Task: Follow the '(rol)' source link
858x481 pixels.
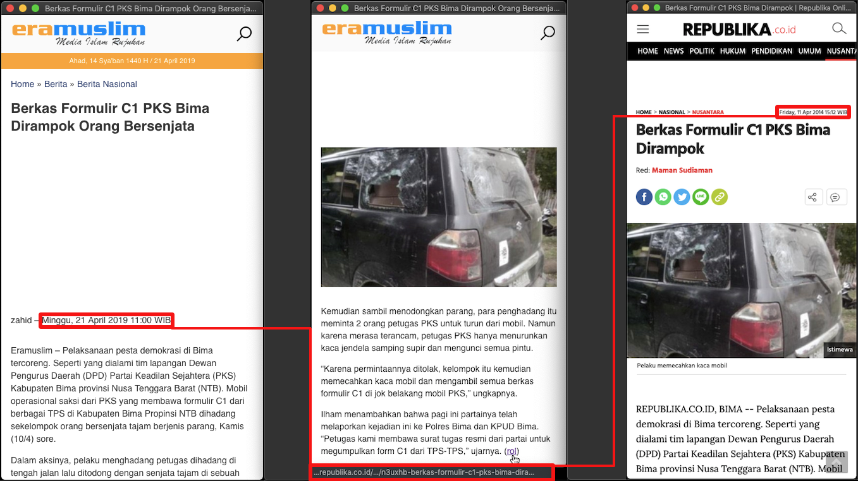Action: pos(512,451)
